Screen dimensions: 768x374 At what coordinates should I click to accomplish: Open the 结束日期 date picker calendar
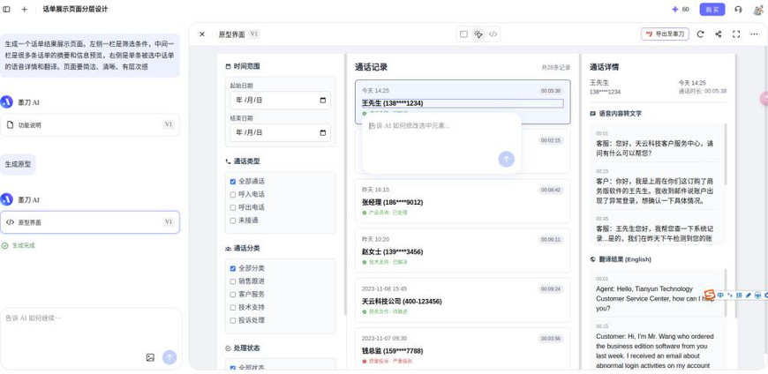point(323,132)
